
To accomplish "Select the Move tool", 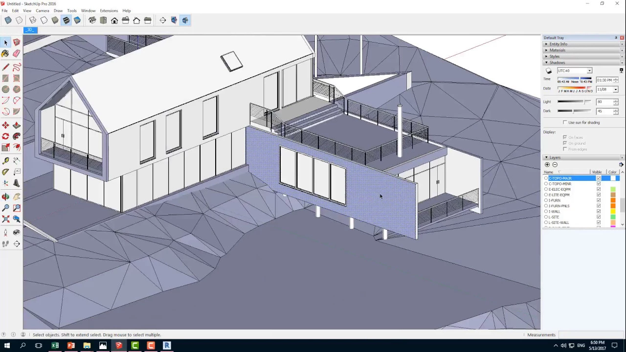I will 6,126.
